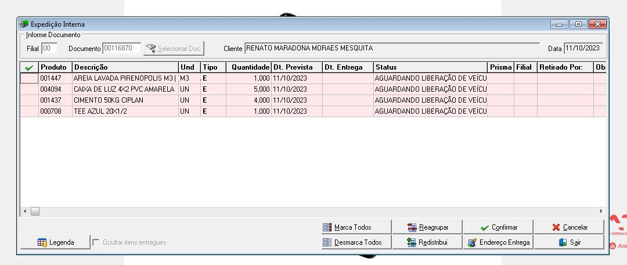
Task: Click the Cliente name field
Action: [x=392, y=48]
